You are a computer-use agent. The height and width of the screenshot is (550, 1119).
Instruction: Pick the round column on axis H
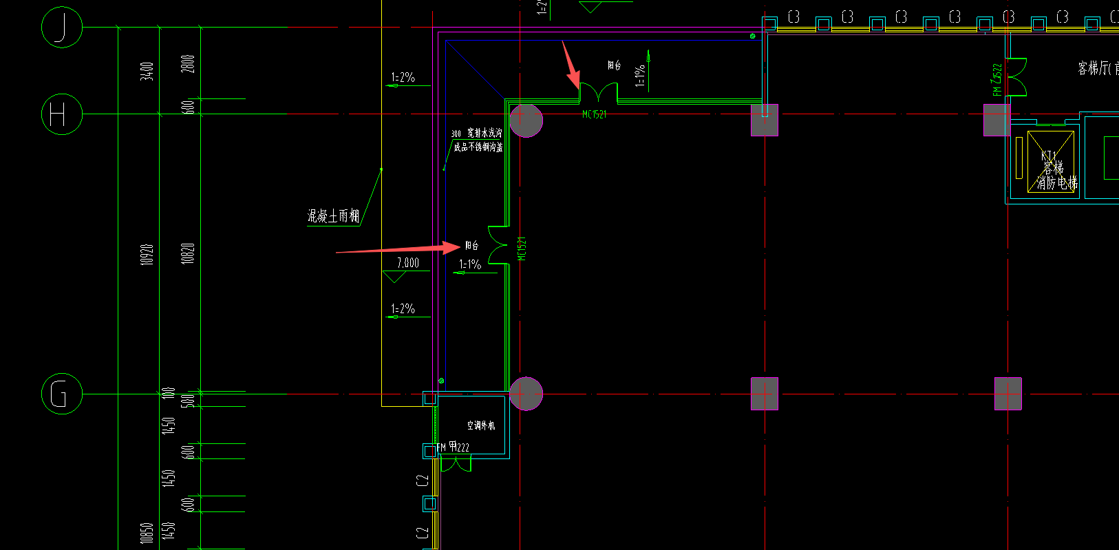(x=526, y=120)
